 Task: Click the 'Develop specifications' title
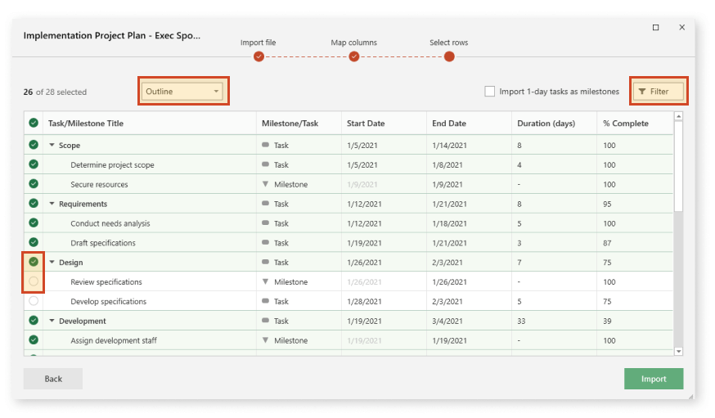click(x=108, y=302)
